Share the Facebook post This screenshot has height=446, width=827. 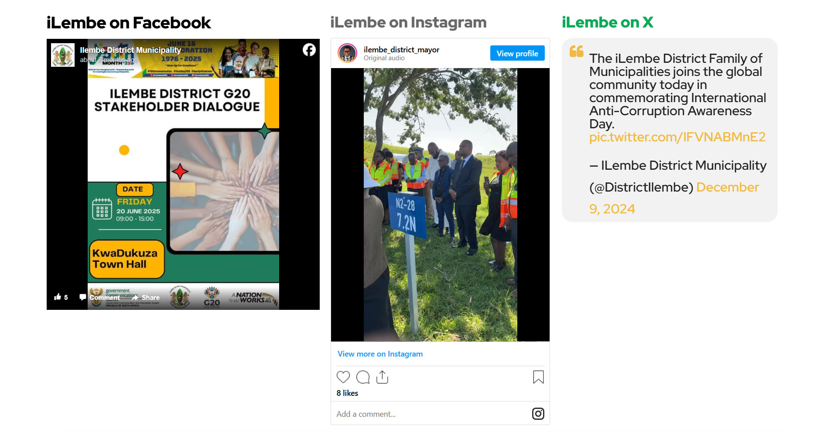[147, 298]
